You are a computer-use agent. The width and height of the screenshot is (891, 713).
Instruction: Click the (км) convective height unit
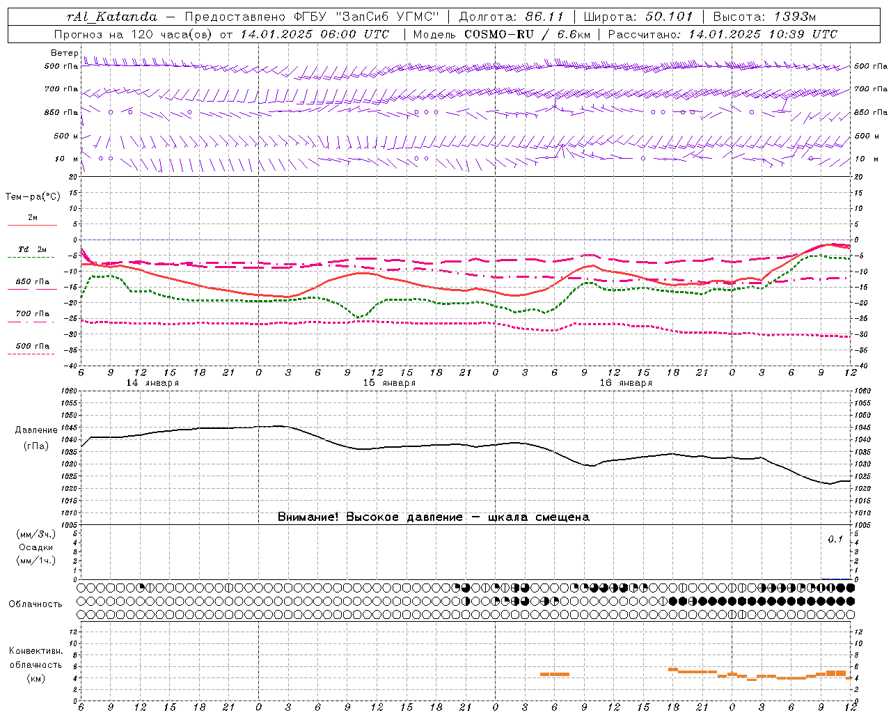click(36, 678)
